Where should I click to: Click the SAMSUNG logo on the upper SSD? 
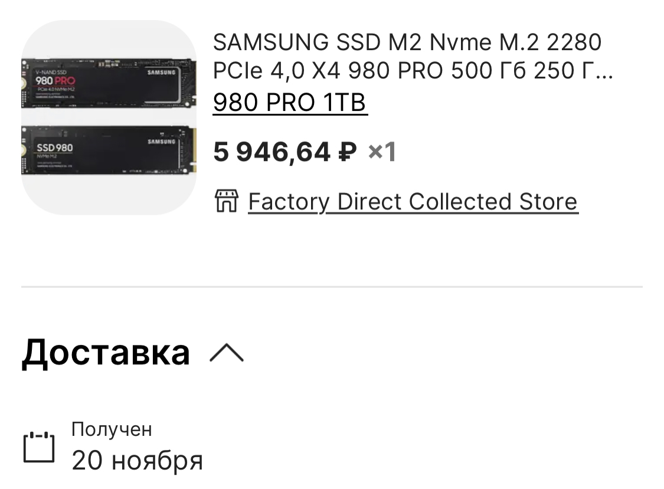(161, 73)
